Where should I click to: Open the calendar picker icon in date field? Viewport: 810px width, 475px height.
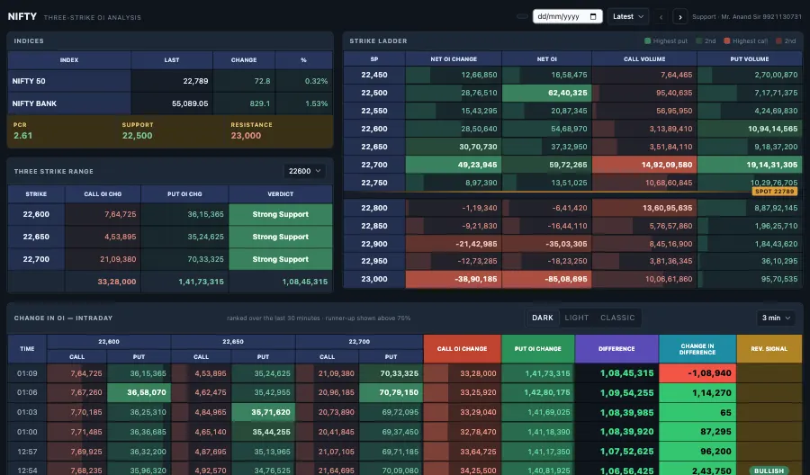coord(593,16)
